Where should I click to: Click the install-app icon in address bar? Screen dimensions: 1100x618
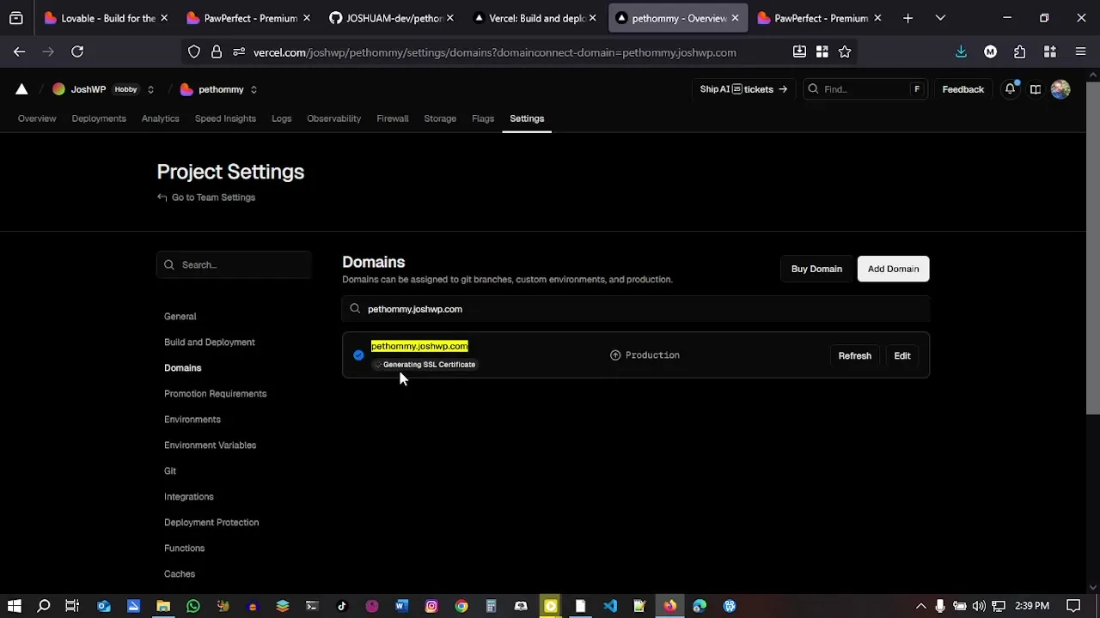(799, 52)
